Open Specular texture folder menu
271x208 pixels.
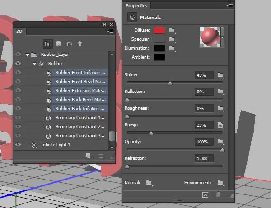173,39
